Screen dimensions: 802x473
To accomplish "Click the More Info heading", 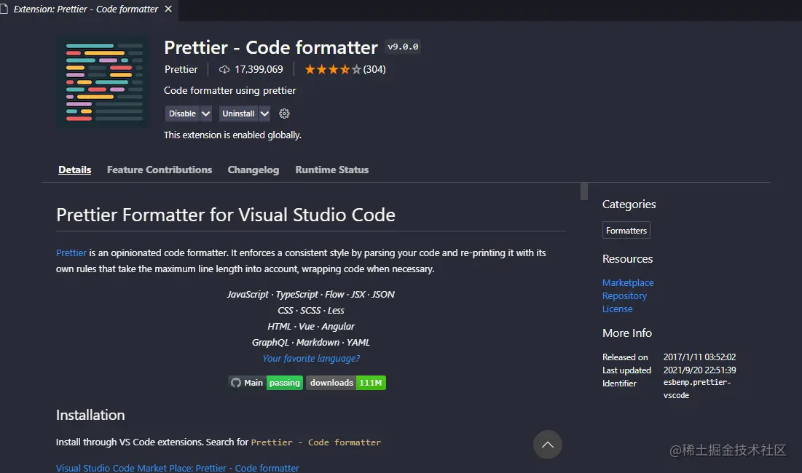I will point(626,333).
